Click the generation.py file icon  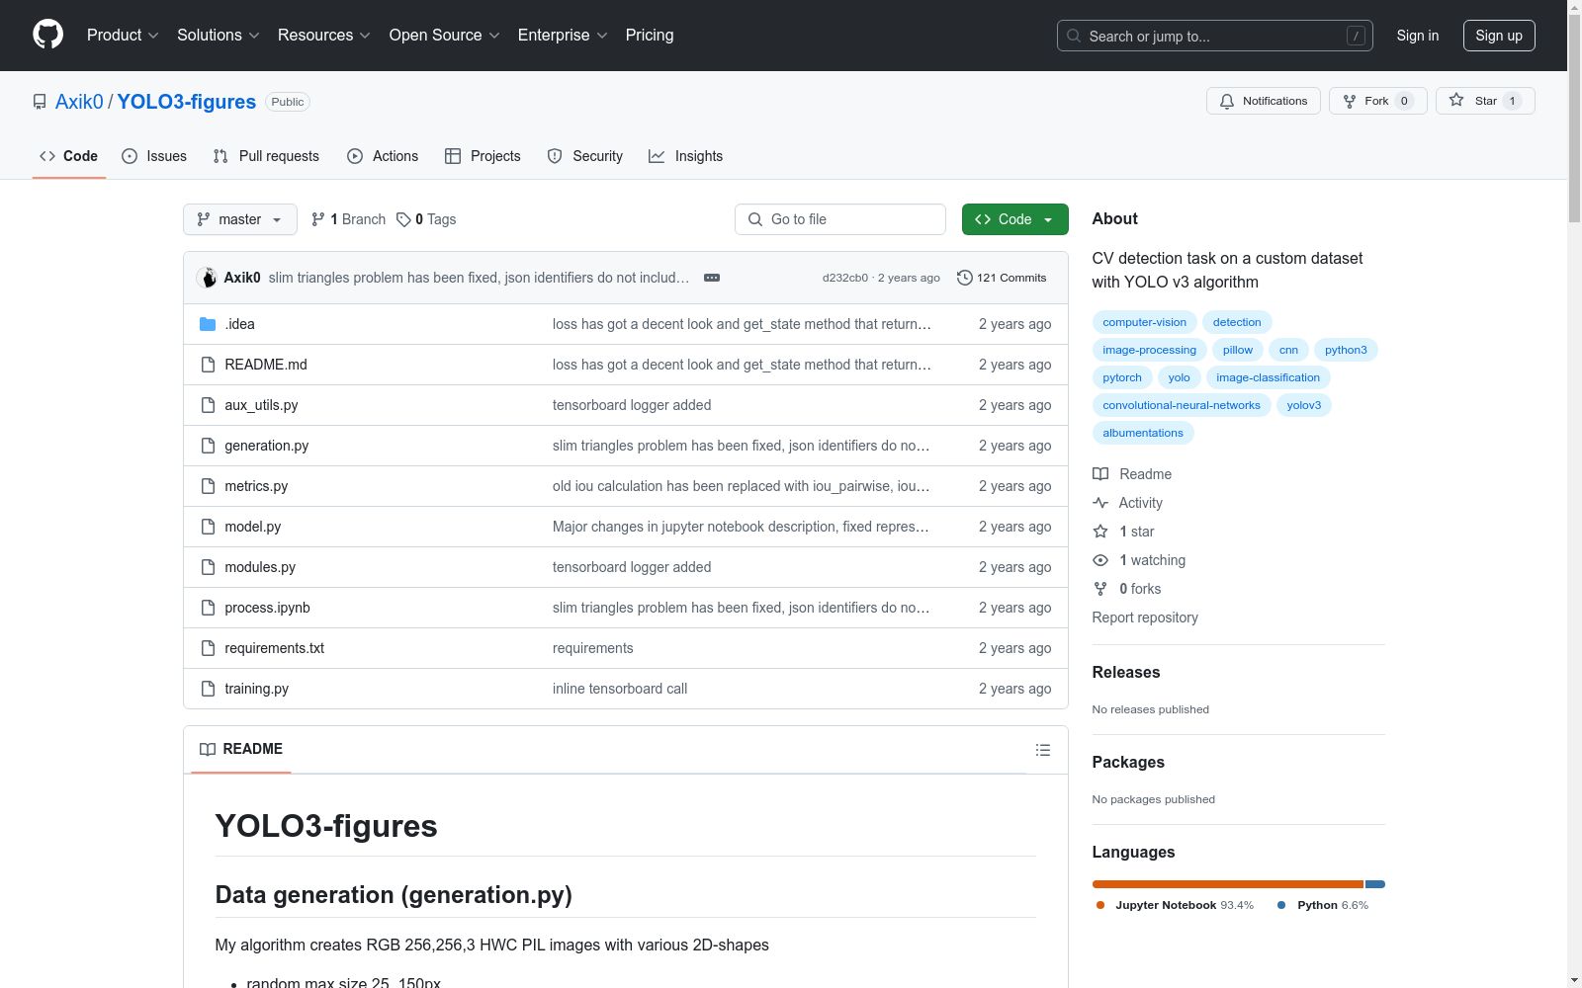coord(208,446)
